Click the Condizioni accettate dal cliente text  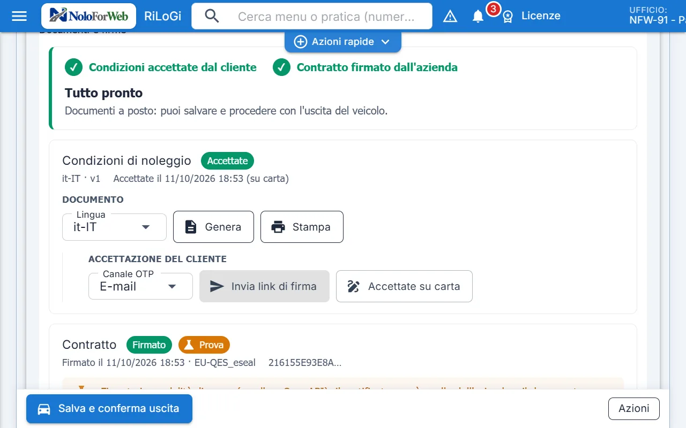173,67
